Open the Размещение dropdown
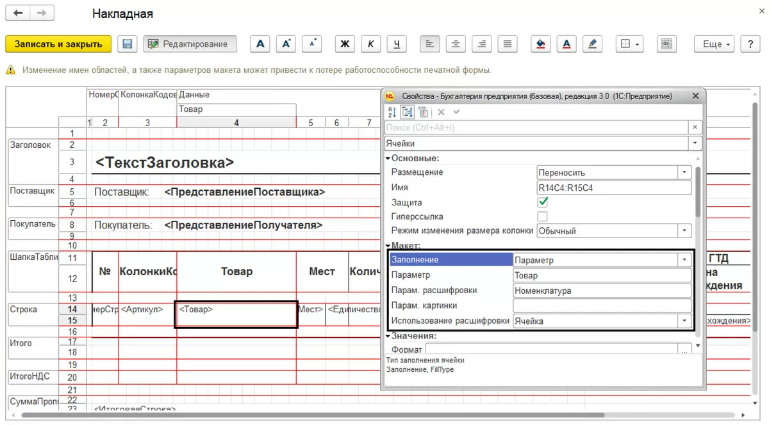The width and height of the screenshot is (769, 425). tap(685, 173)
